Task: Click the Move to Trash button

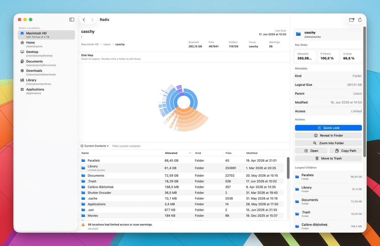Action: click(x=328, y=158)
